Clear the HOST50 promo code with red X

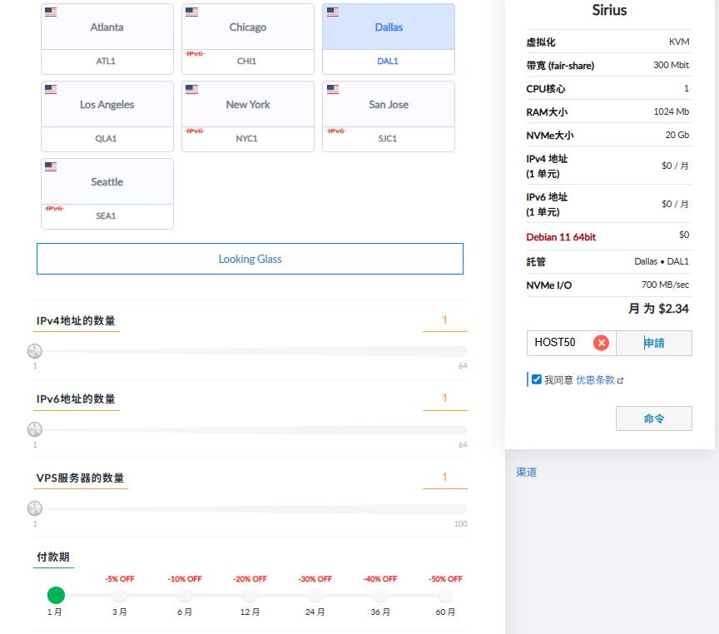601,343
